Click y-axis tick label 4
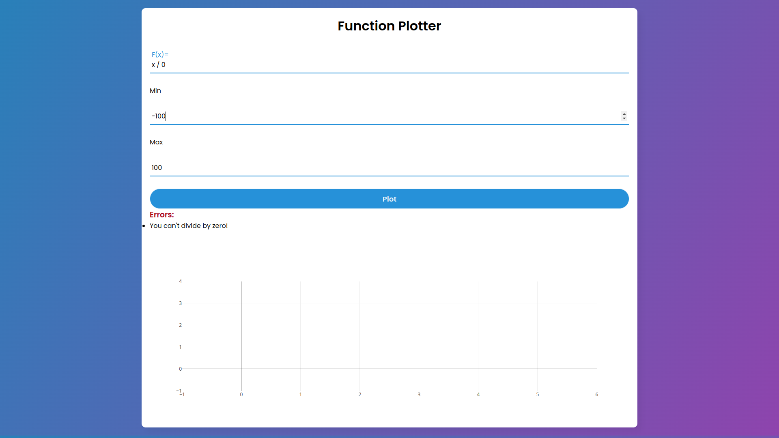 tap(180, 281)
